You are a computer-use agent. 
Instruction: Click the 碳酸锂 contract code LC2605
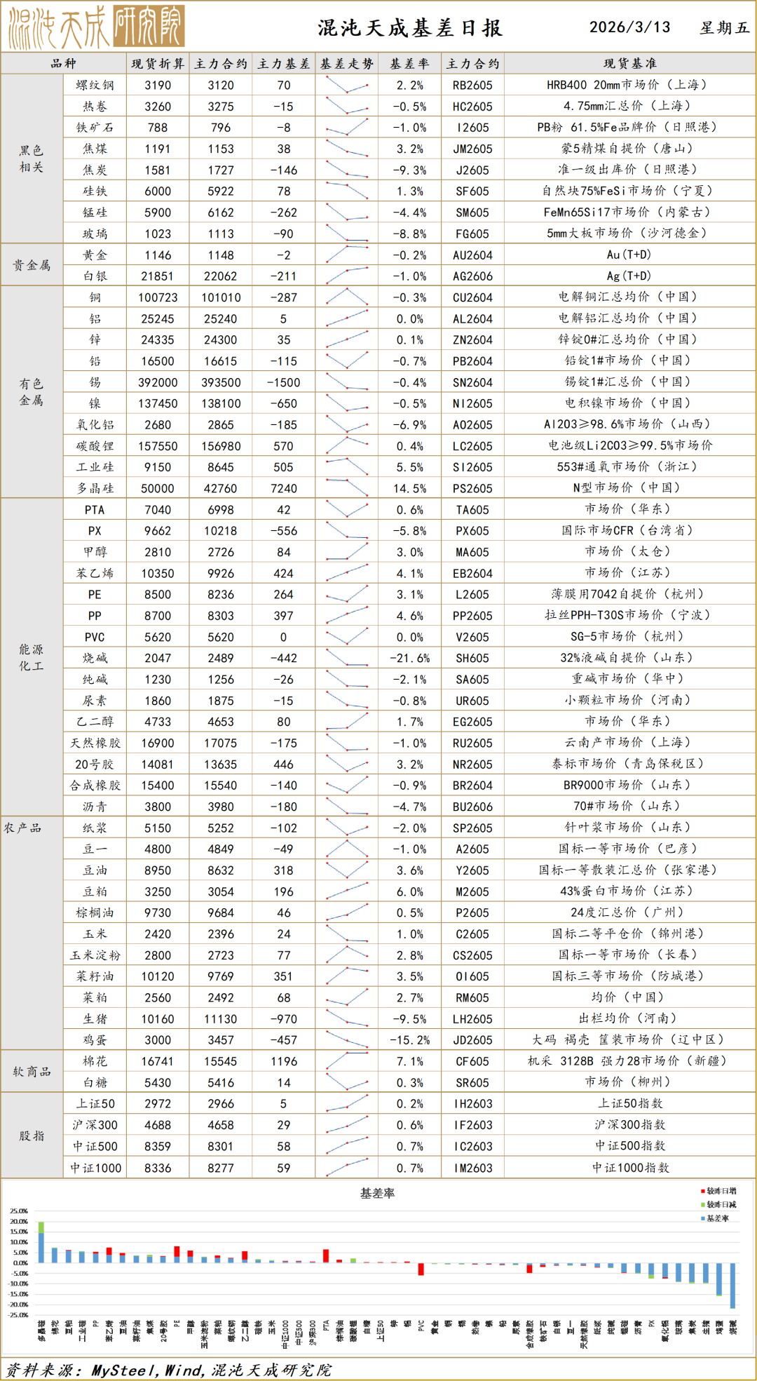(x=472, y=446)
